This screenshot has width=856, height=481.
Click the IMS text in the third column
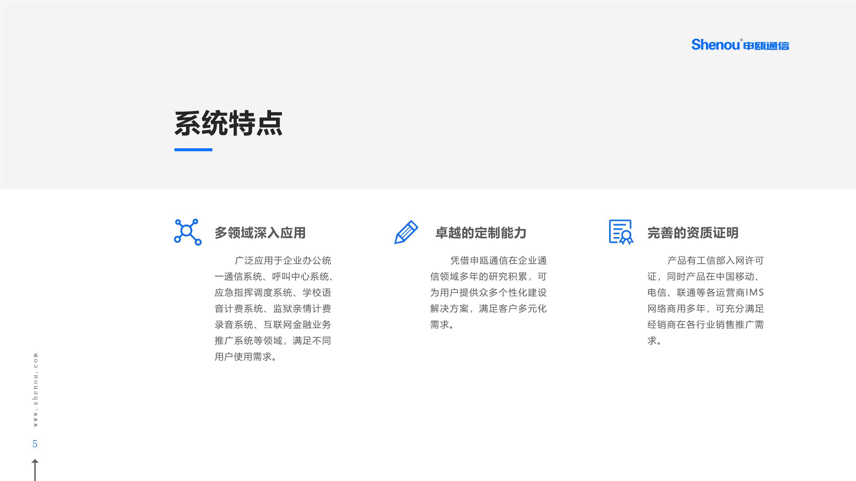tap(755, 292)
